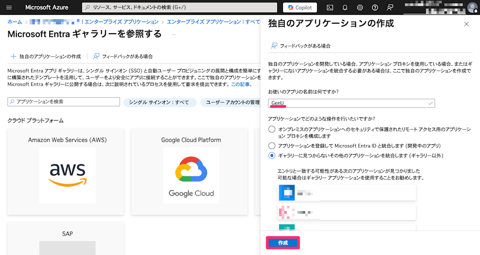
Task: Go to ホーム breadcrumb
Action: (x=15, y=22)
